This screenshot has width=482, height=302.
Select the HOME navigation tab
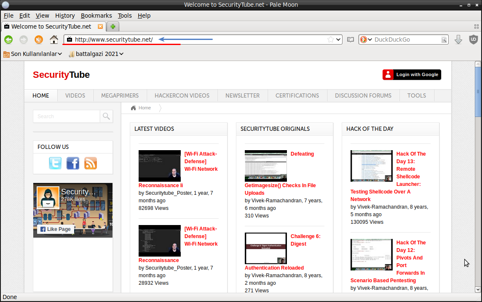41,95
